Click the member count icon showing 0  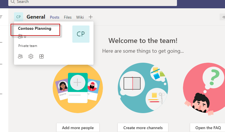(20, 36)
